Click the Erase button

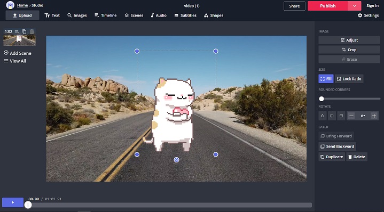coord(349,59)
